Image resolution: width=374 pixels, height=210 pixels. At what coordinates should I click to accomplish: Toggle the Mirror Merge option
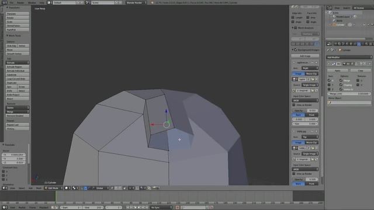point(341,80)
